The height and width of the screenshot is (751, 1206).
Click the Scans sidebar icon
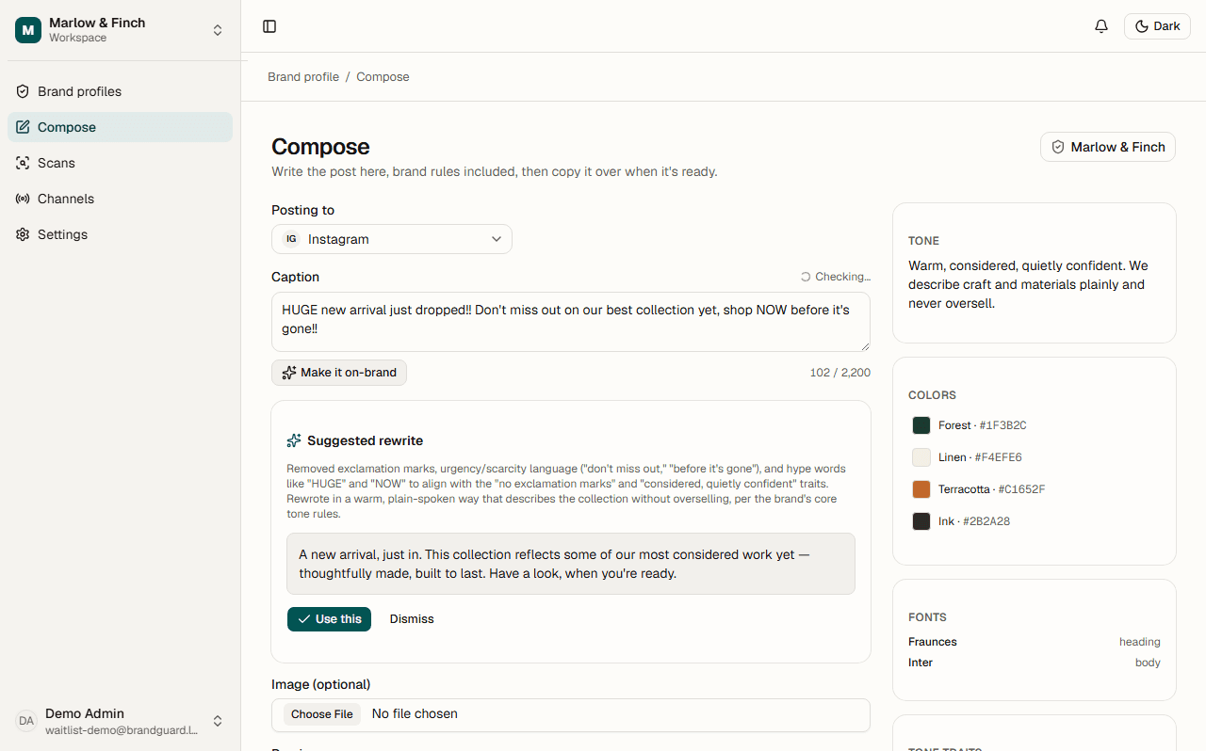pos(23,163)
